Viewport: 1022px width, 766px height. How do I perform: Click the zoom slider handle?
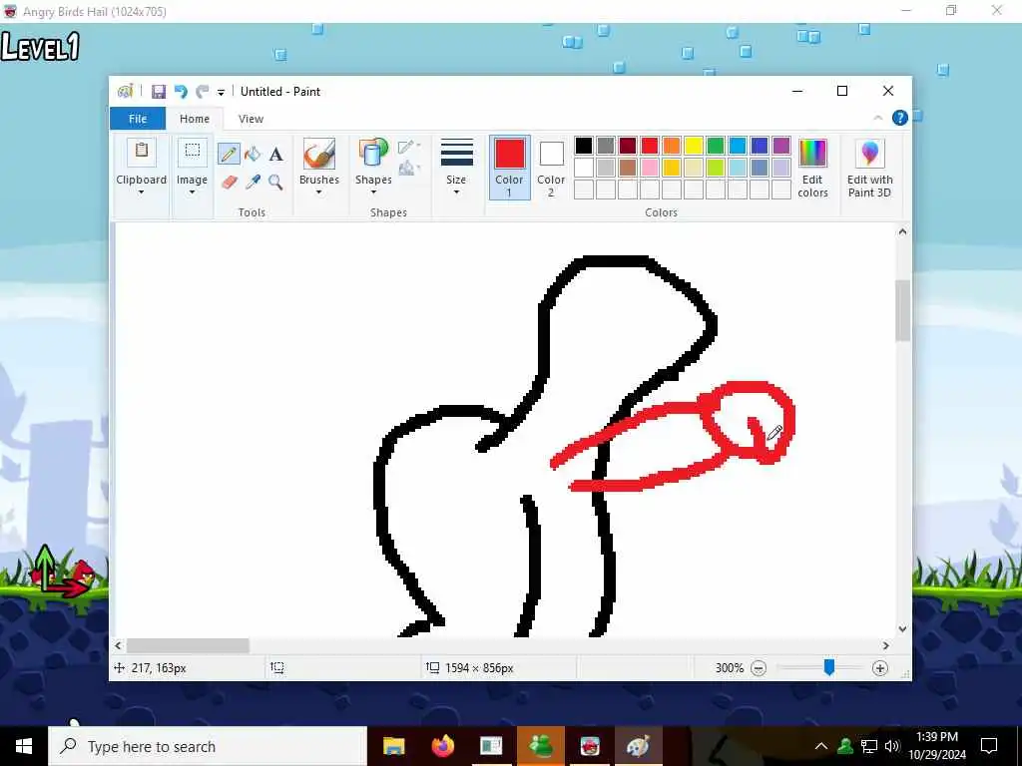829,667
